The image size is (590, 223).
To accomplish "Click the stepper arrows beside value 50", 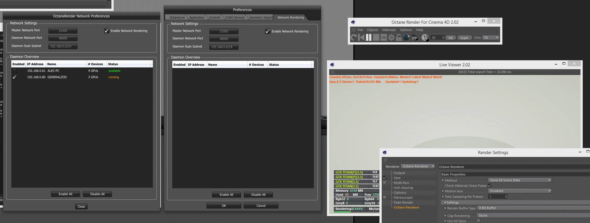I will (443, 38).
